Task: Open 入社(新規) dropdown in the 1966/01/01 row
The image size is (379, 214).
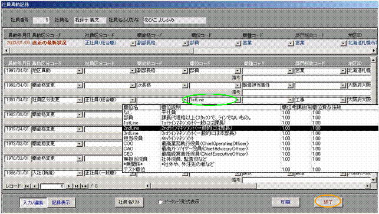Action: tap(80, 173)
